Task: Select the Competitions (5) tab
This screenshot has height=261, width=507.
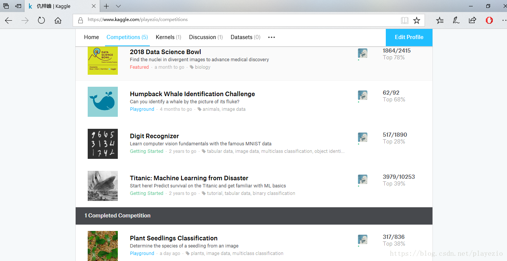Action: click(x=127, y=37)
